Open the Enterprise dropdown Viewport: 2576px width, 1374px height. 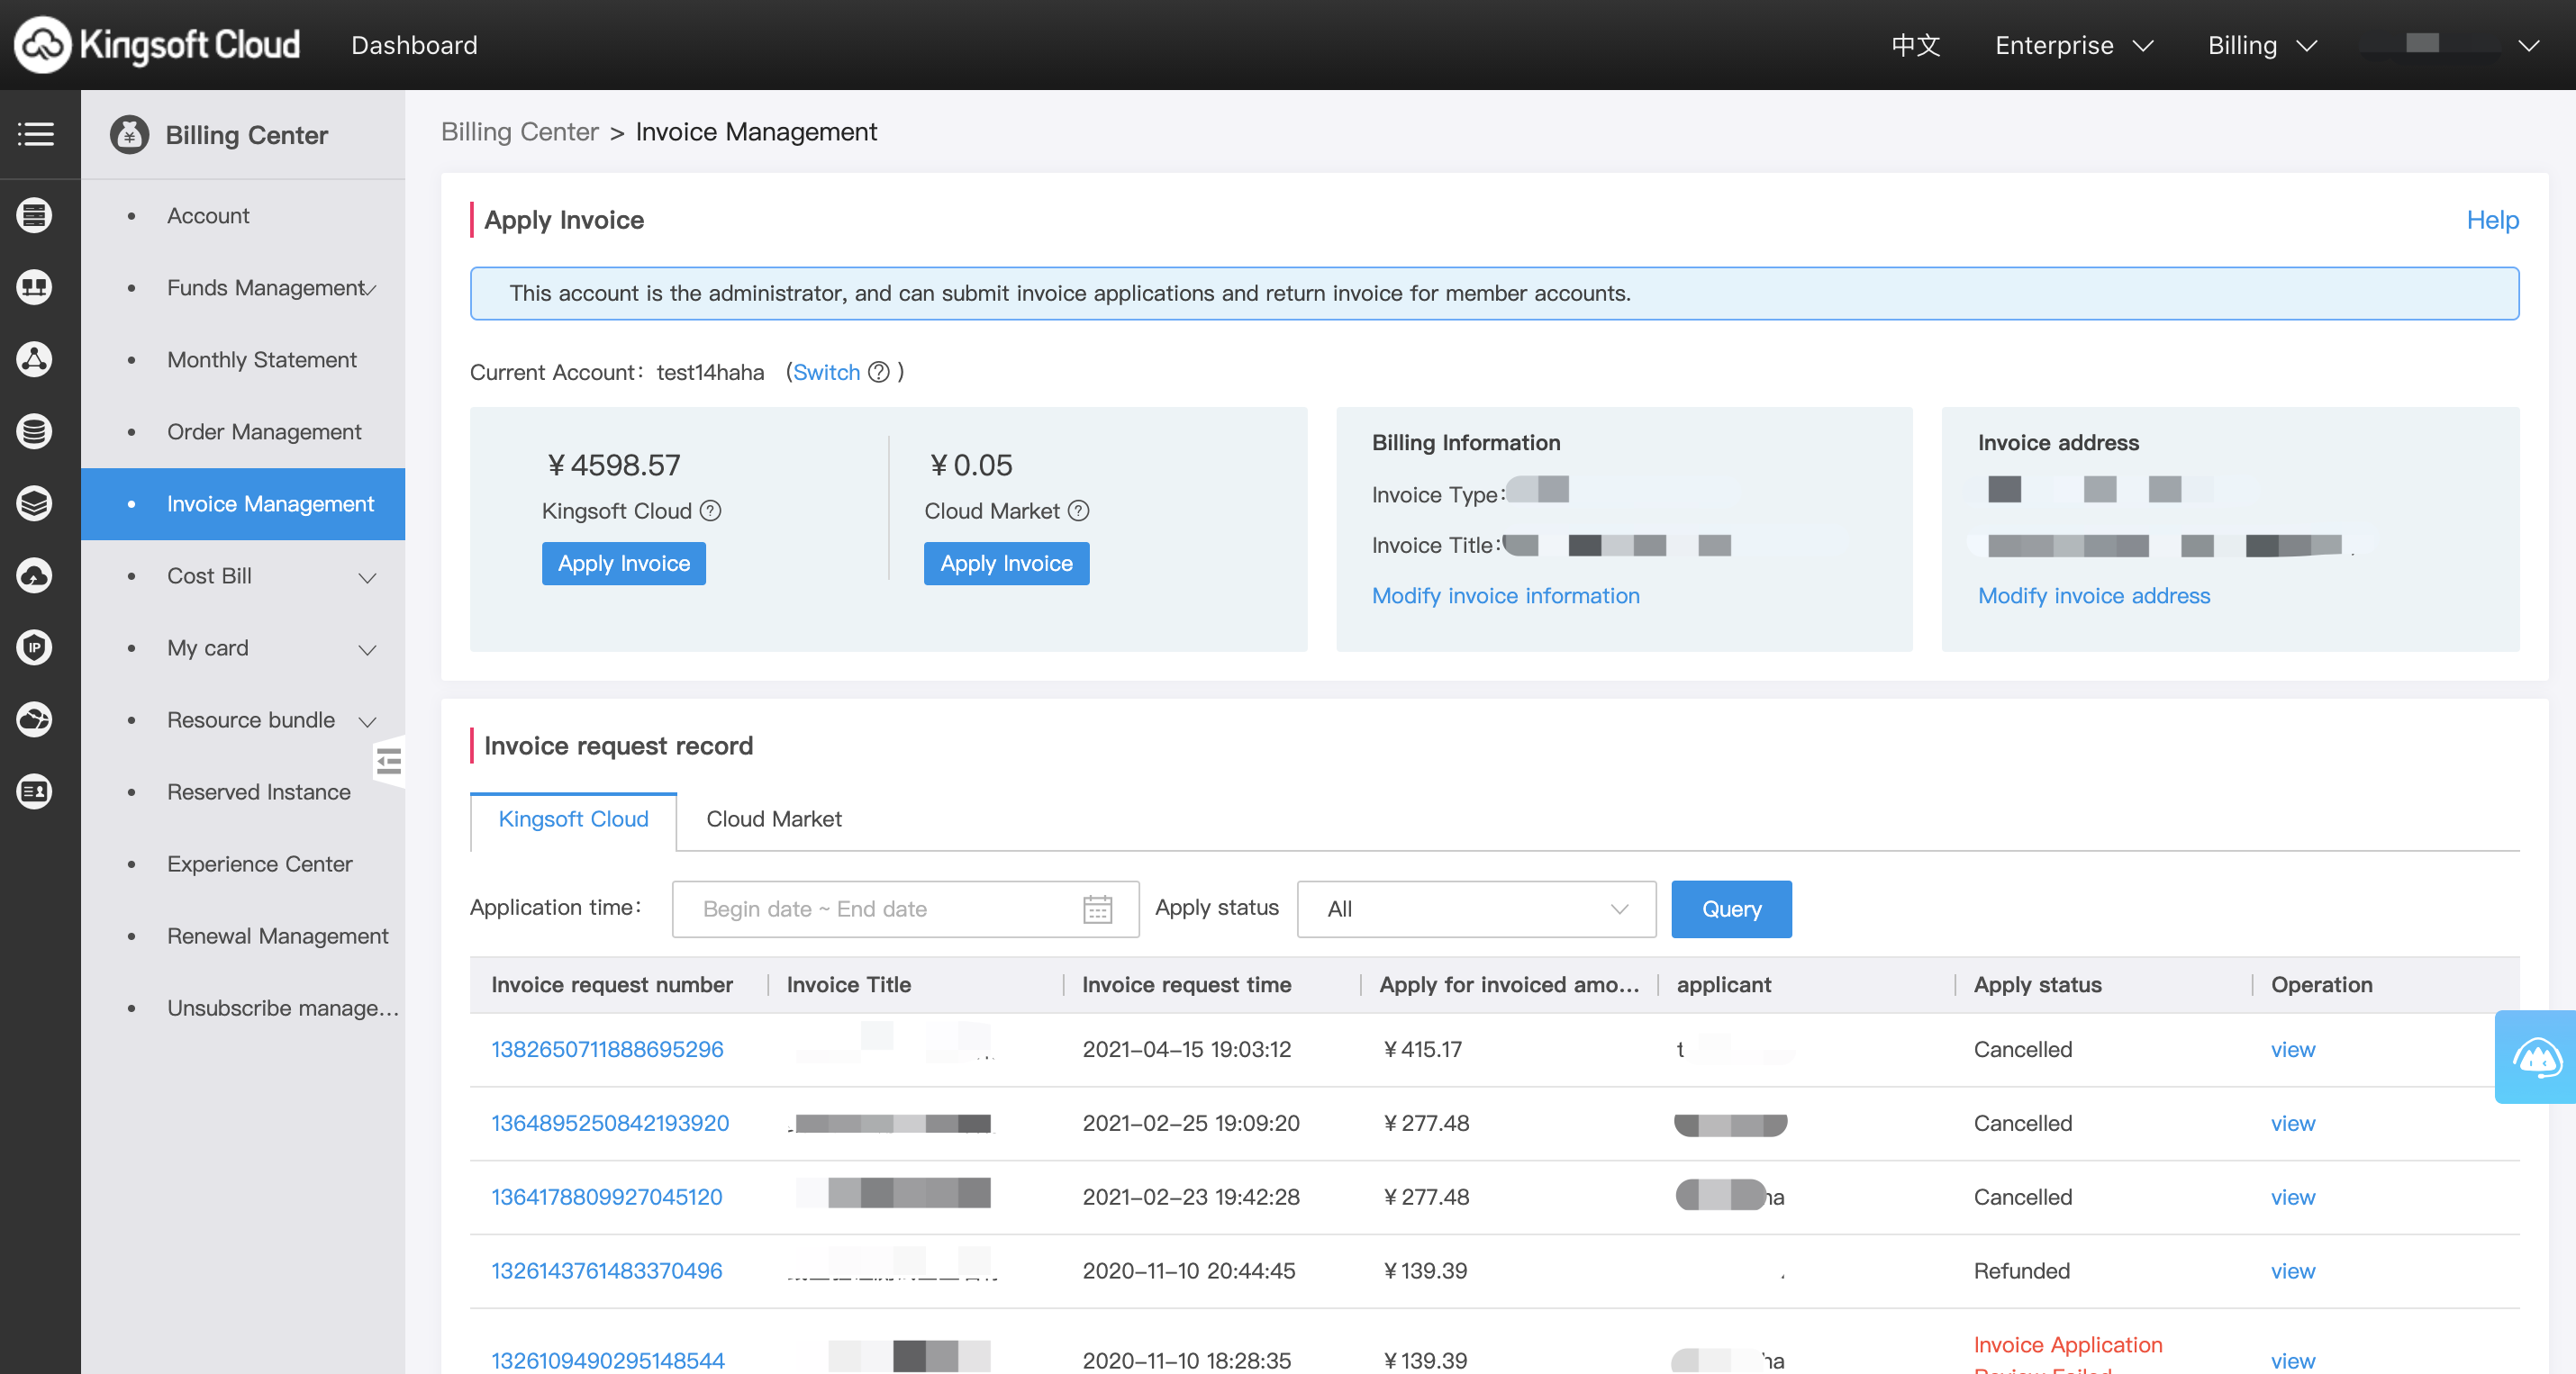click(x=2074, y=46)
